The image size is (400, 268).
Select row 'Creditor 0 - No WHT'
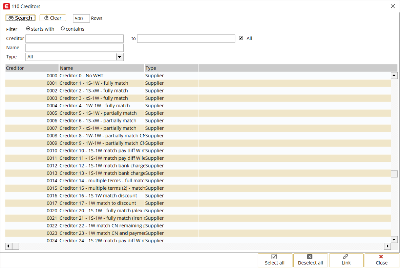198,76
